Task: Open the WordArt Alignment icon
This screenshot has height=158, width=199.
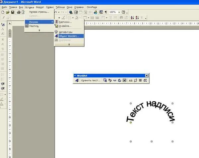Action: [140, 80]
